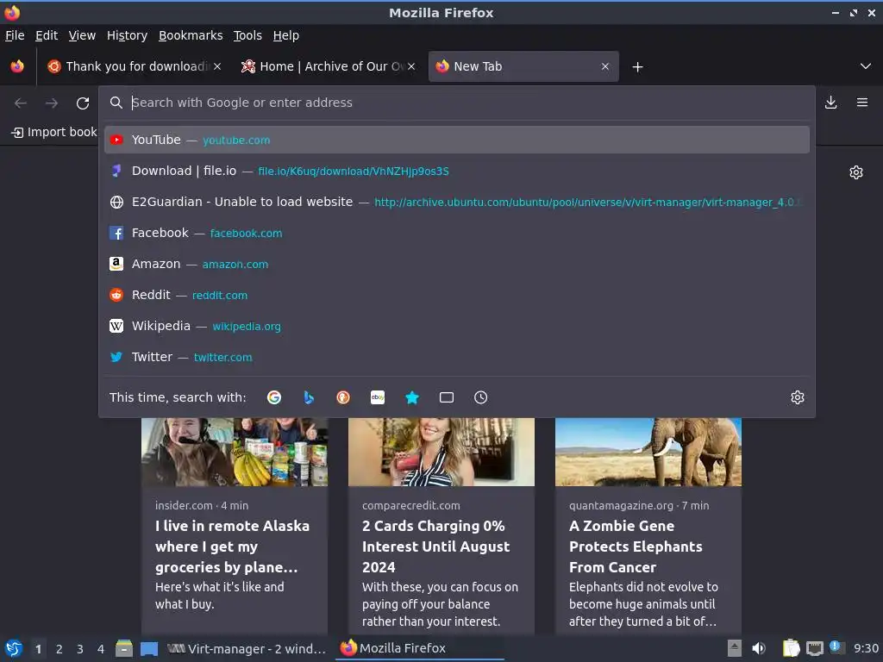Select the Wikipedia suggestion
Image resolution: width=883 pixels, height=662 pixels.
[457, 325]
